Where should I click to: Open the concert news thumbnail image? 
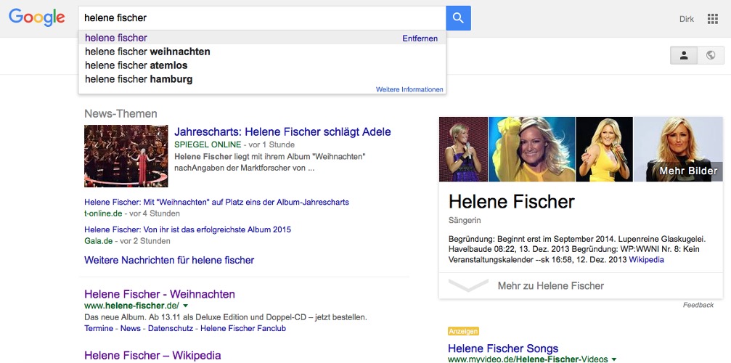tap(126, 156)
